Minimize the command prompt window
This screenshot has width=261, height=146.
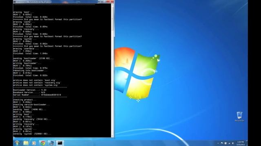pyautogui.click(x=100, y=2)
